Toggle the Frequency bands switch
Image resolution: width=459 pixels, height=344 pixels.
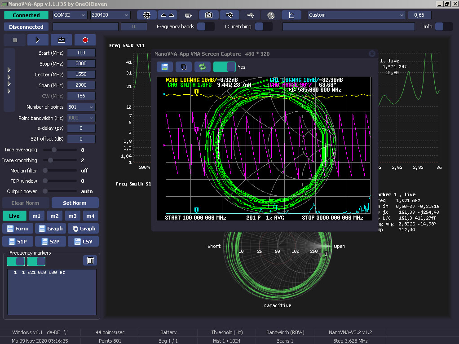[206, 26]
